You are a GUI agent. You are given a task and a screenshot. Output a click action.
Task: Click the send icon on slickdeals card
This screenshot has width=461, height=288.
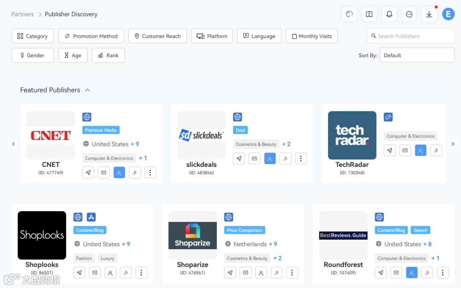(x=239, y=158)
